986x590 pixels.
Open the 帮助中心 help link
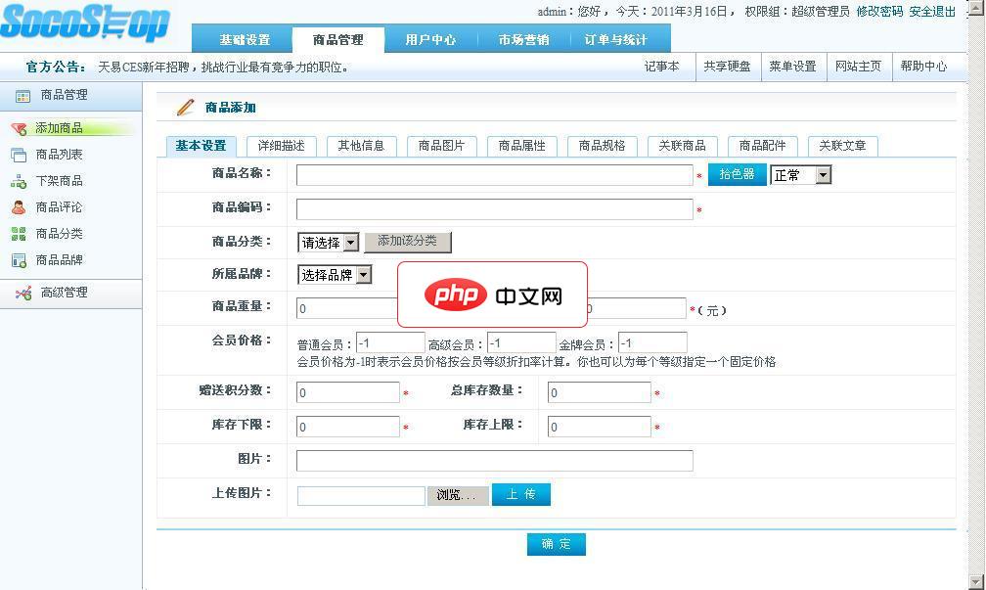[x=923, y=66]
